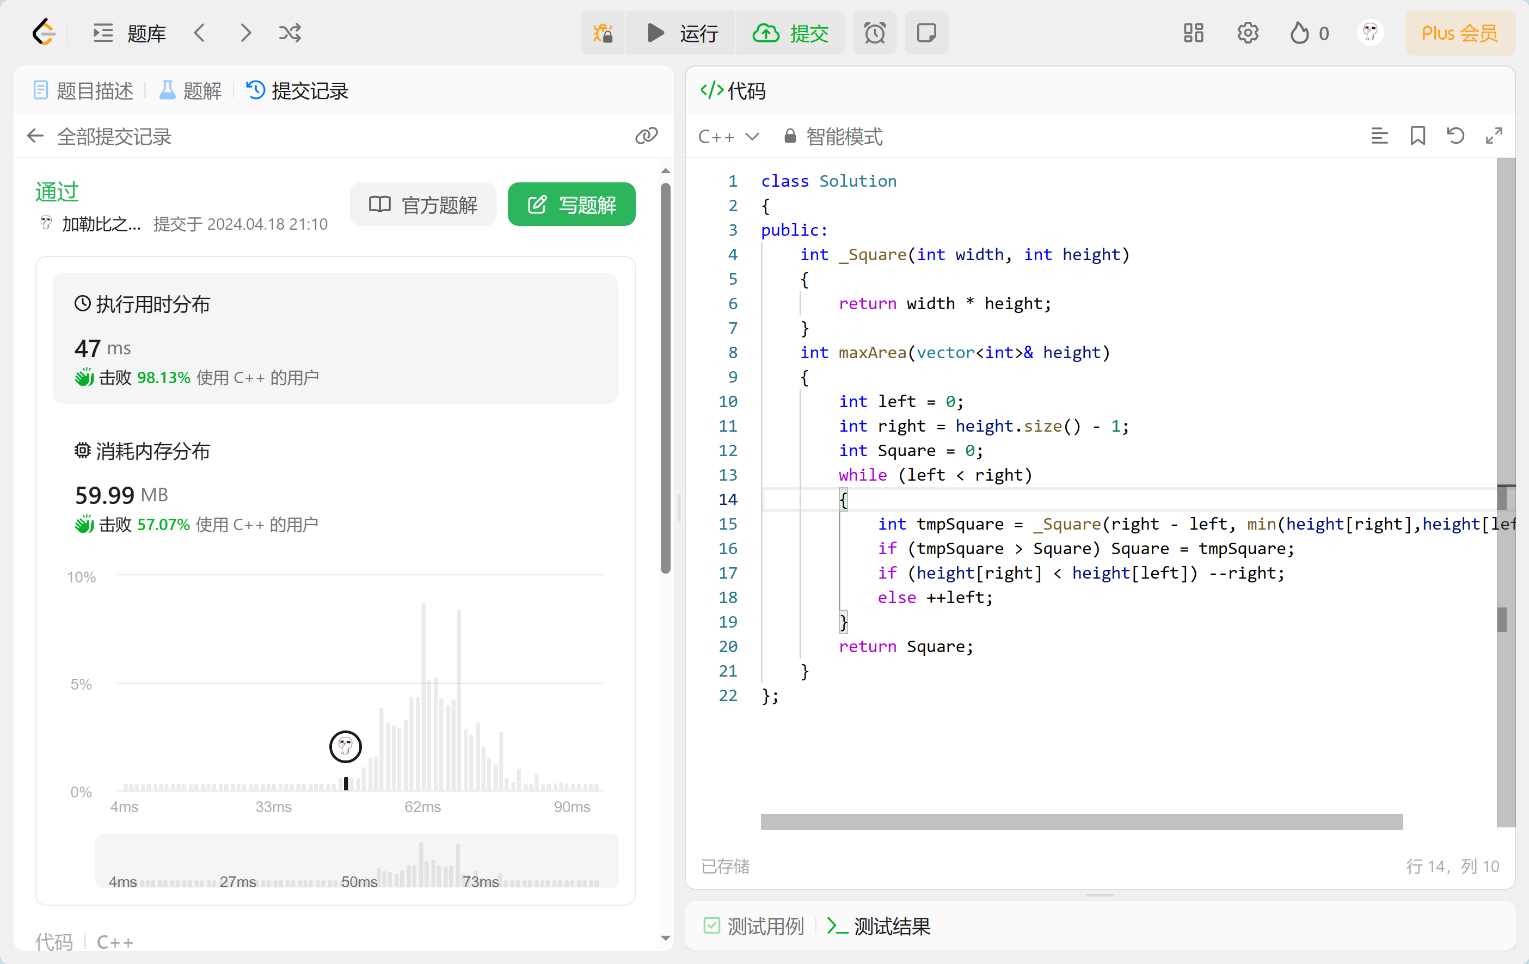Open the 测试结果 tab
1529x964 pixels.
[879, 926]
